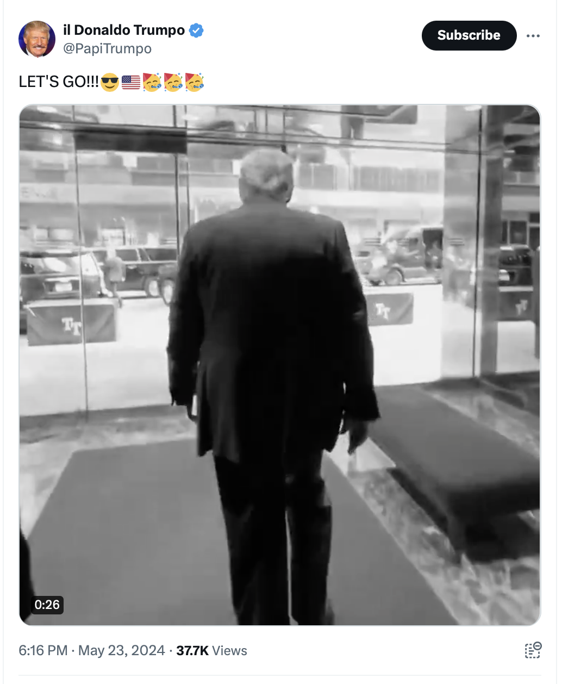Select the il Donaldo Trumpo display name

(x=124, y=30)
